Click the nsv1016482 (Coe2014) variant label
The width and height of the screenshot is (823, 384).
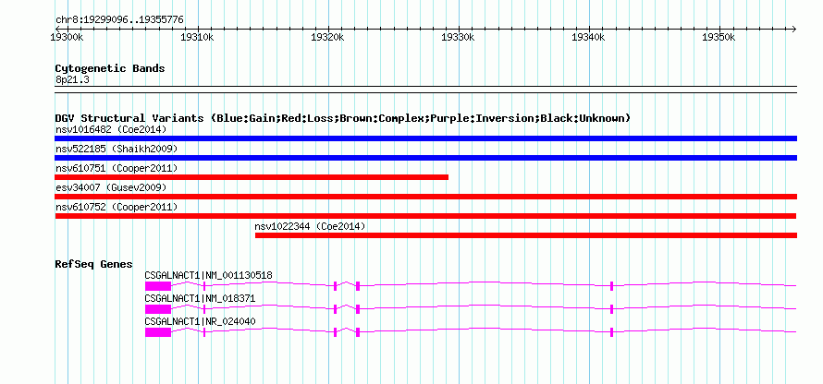(x=111, y=129)
